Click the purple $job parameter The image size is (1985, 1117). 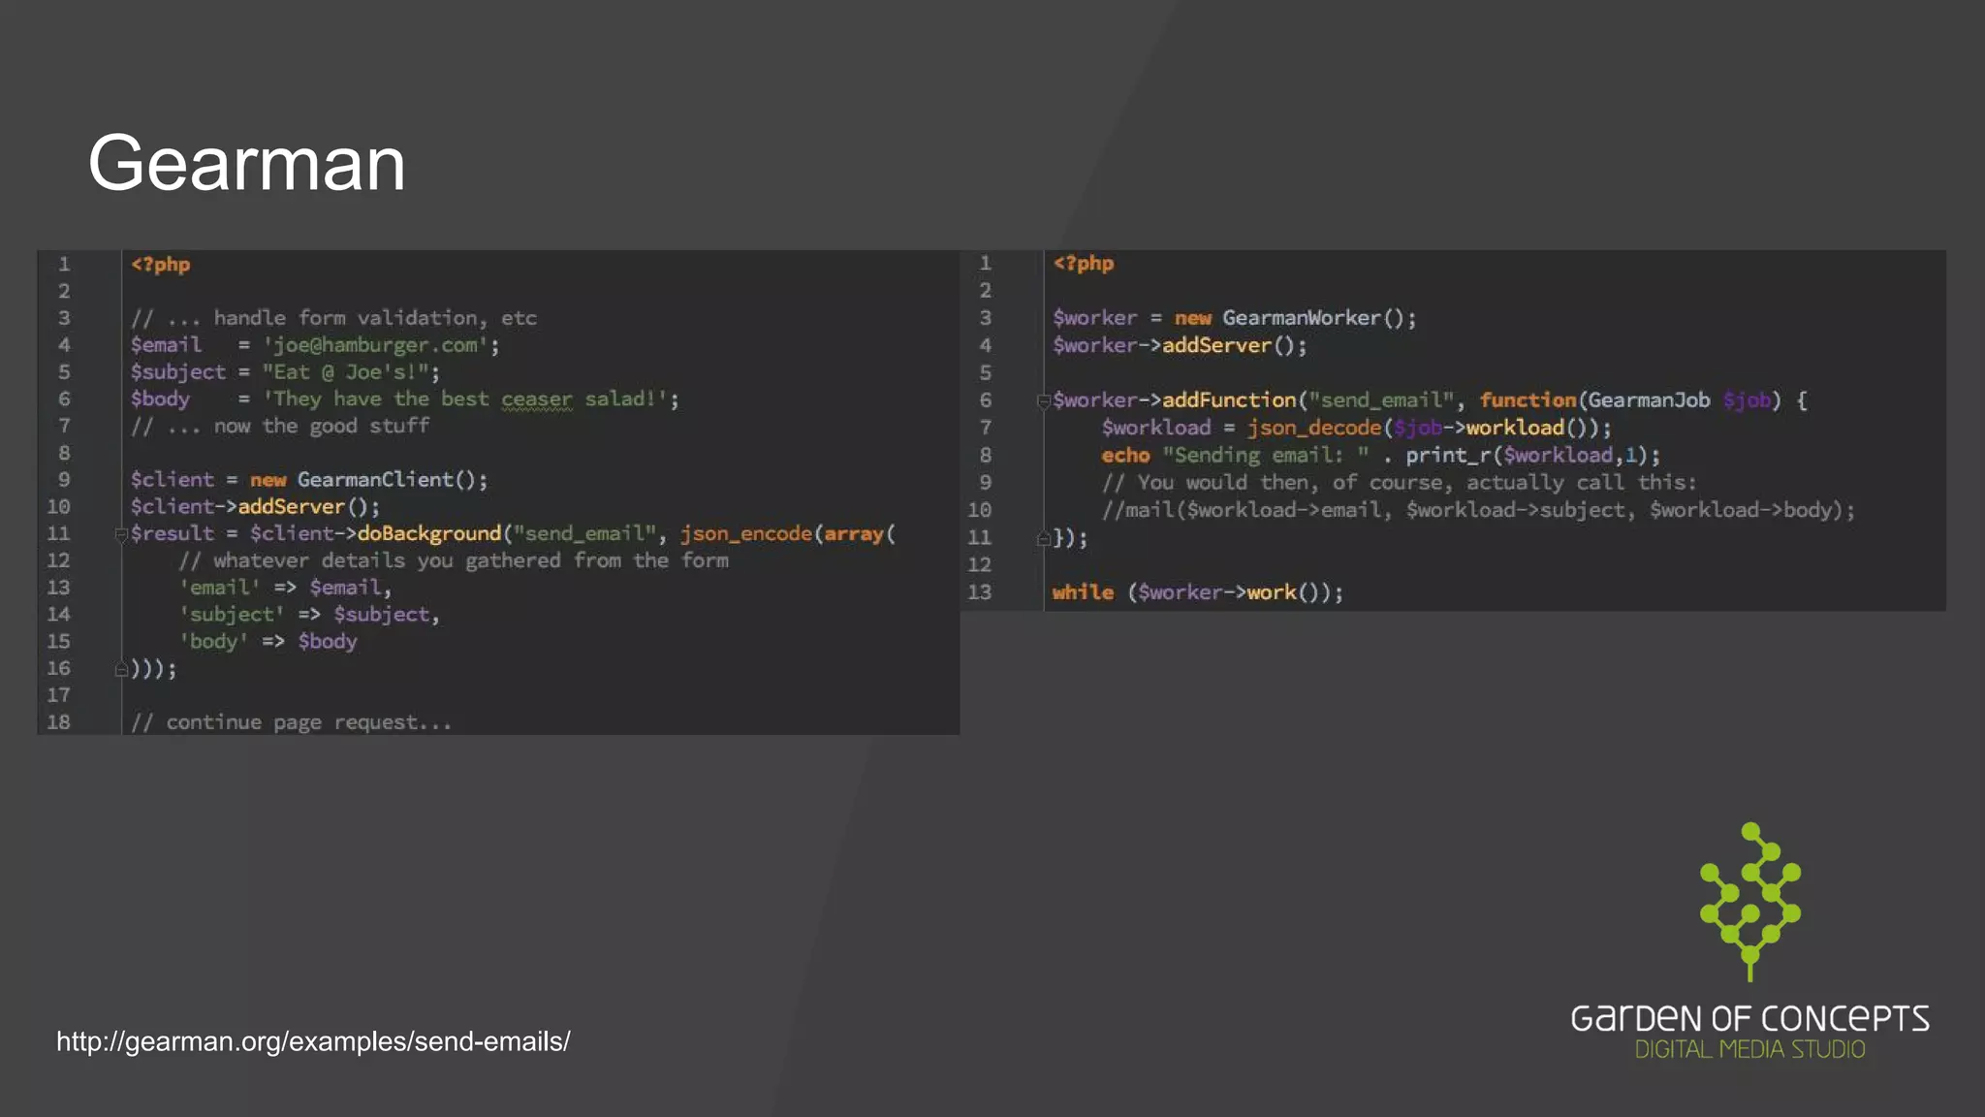(1747, 400)
